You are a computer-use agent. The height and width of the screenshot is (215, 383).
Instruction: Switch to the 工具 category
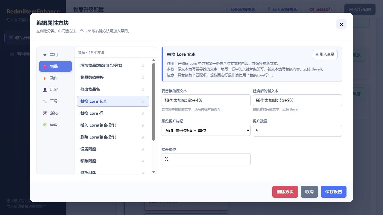[x=55, y=101]
